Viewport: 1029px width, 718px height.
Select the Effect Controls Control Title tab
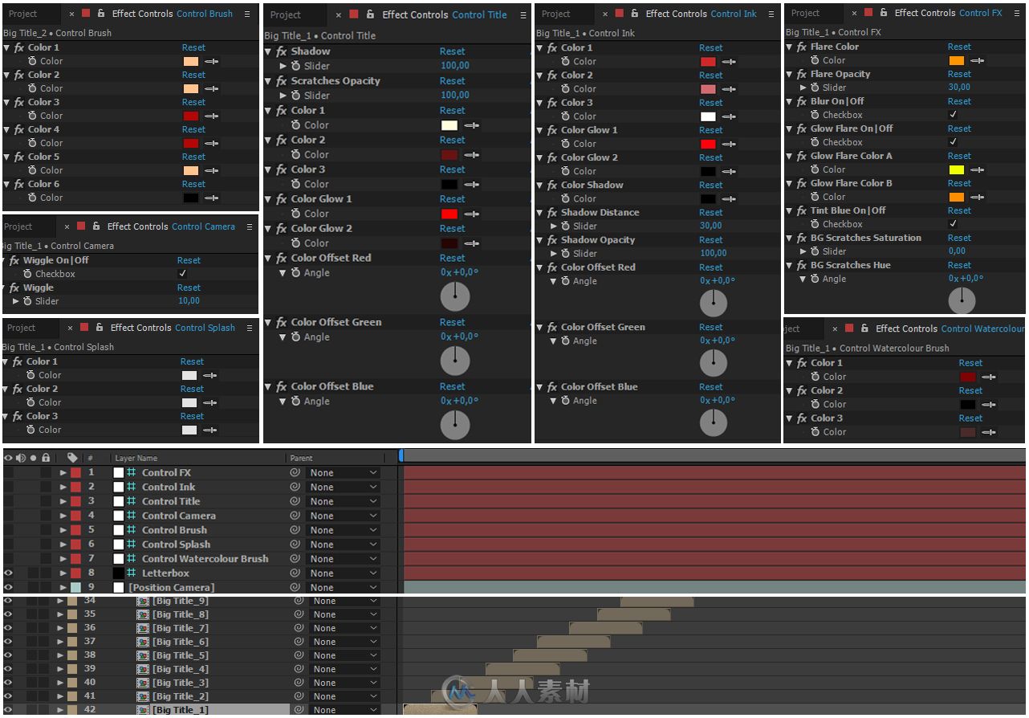[445, 14]
